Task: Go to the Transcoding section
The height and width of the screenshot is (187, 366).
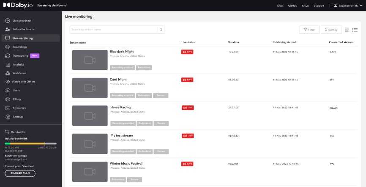Action: tap(20, 55)
